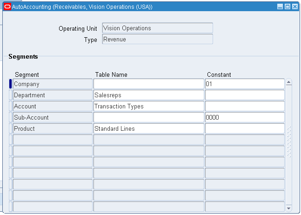Minimize the AutoAccounting window

coord(280,7)
